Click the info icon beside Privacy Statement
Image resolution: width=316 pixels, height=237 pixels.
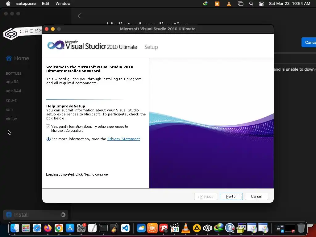(x=48, y=139)
